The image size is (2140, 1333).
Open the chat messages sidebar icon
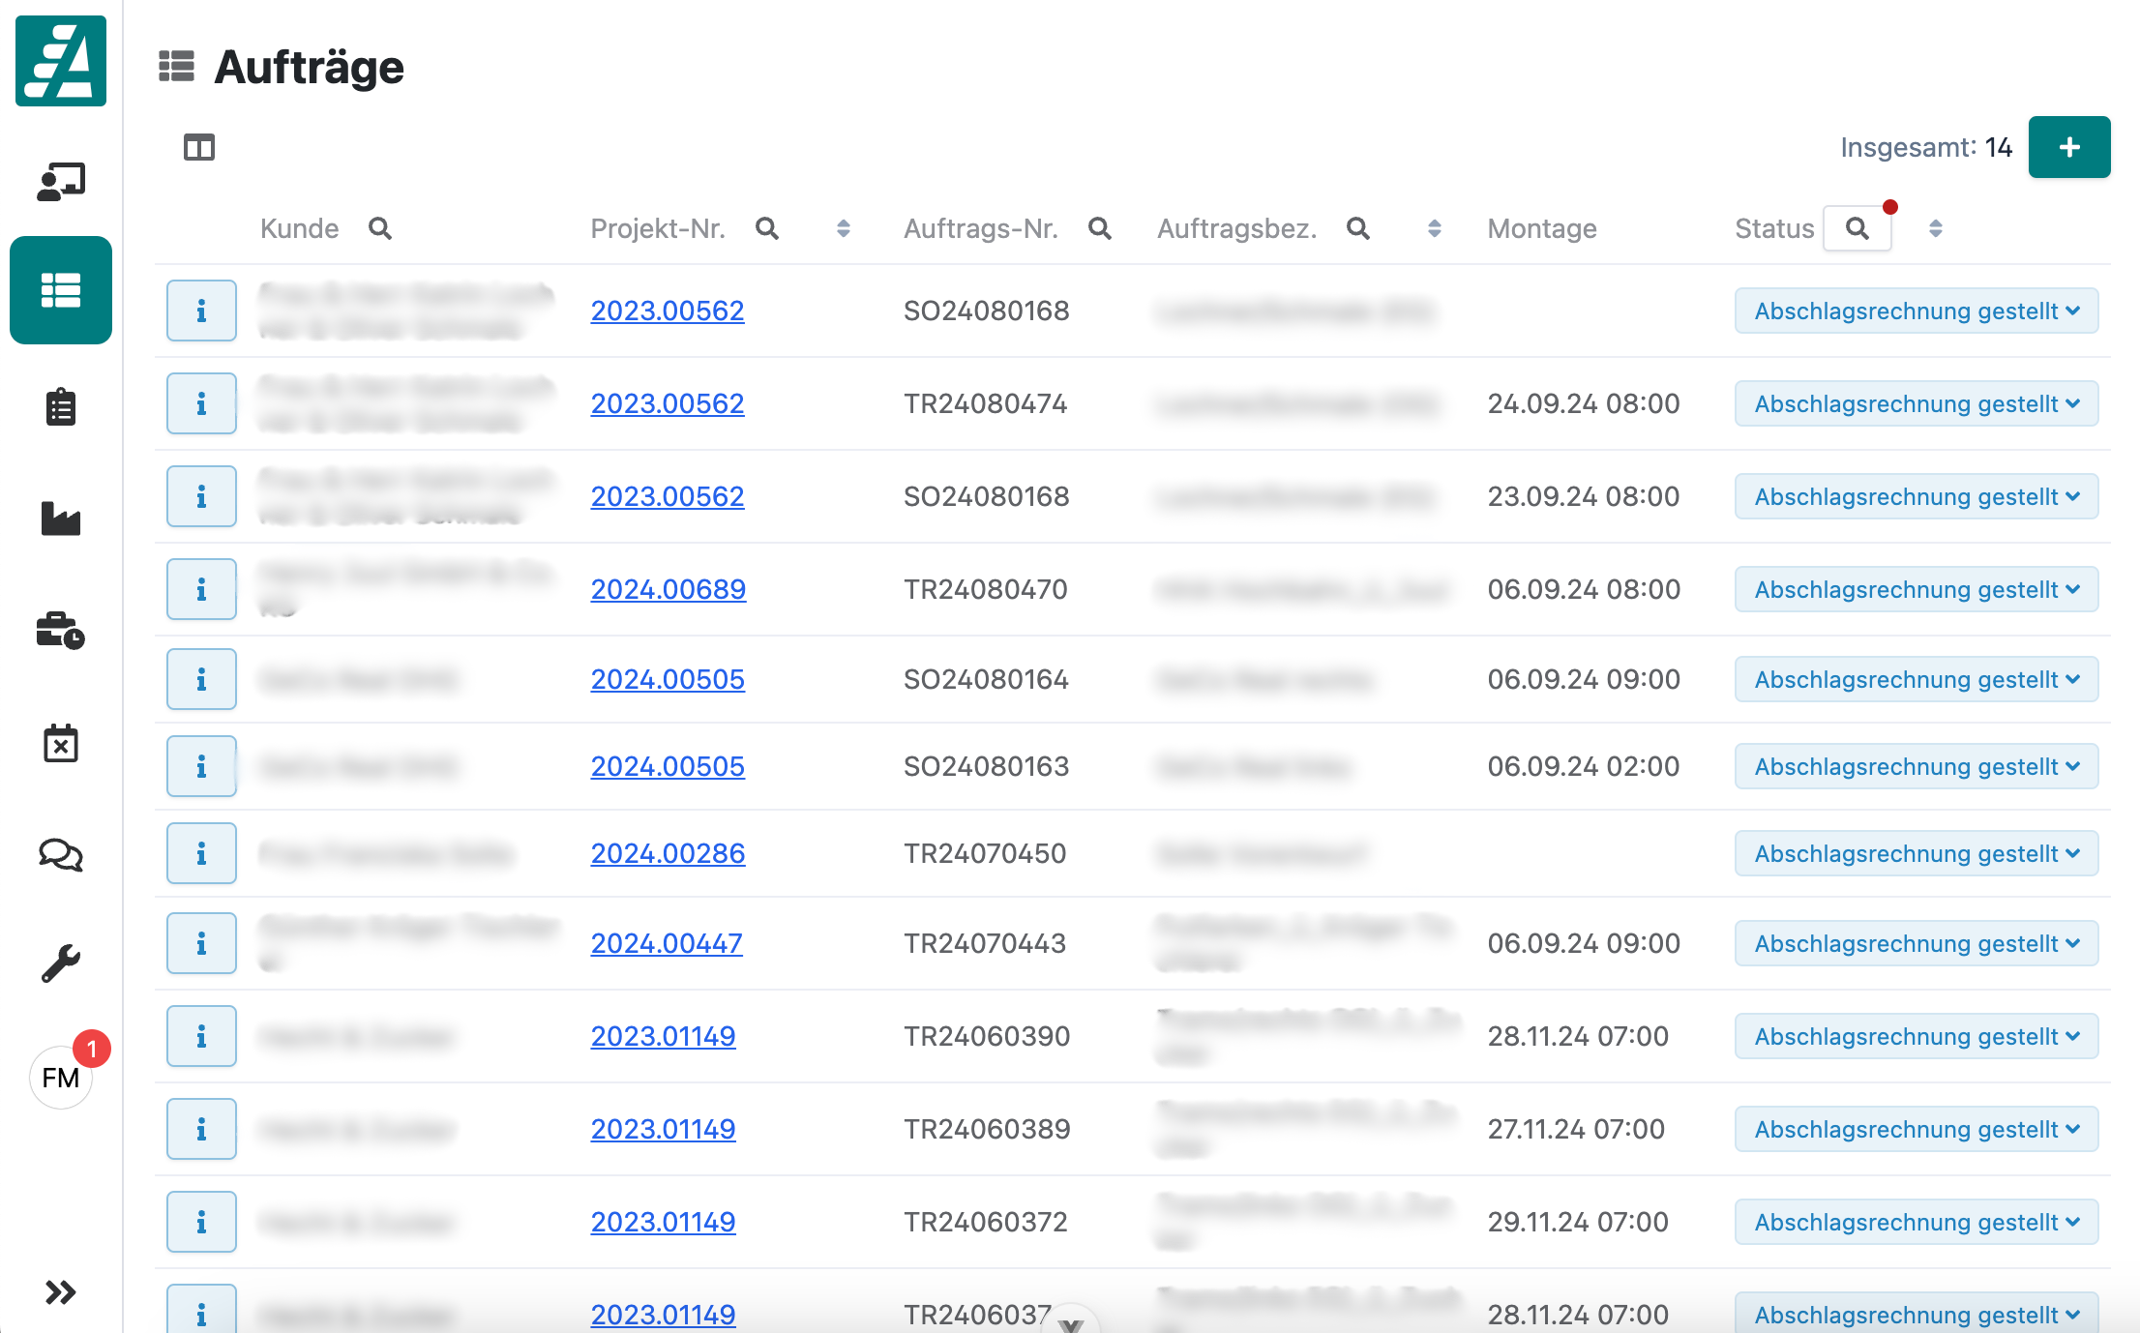tap(61, 854)
